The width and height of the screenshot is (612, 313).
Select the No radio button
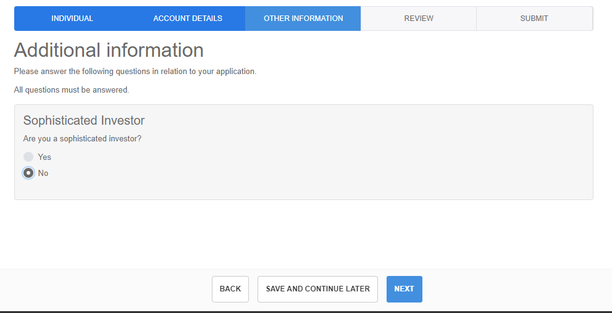click(x=28, y=173)
